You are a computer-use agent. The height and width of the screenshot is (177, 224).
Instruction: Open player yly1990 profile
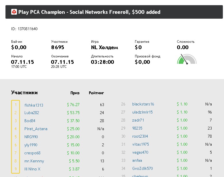pyautogui.click(x=31, y=145)
